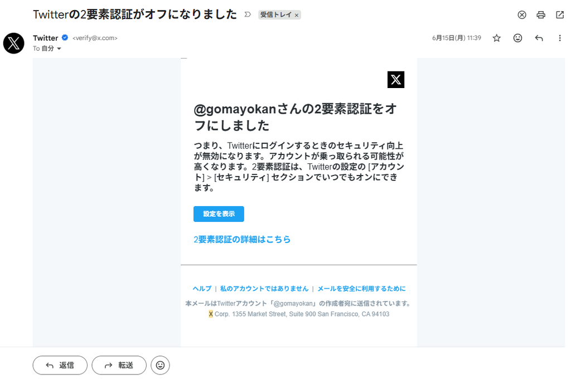This screenshot has width=571, height=379.
Task: Star this email from Twitter
Action: pyautogui.click(x=496, y=38)
